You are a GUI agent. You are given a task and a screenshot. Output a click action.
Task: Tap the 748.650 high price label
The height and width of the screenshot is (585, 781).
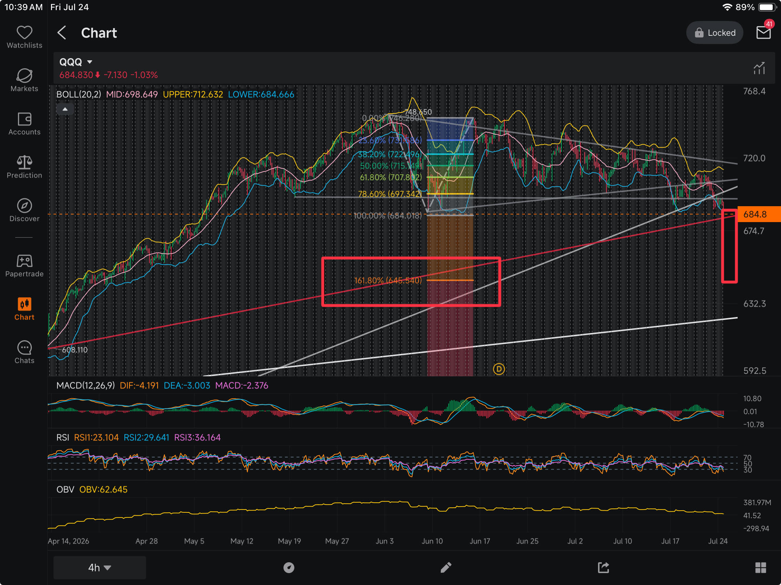pos(419,112)
